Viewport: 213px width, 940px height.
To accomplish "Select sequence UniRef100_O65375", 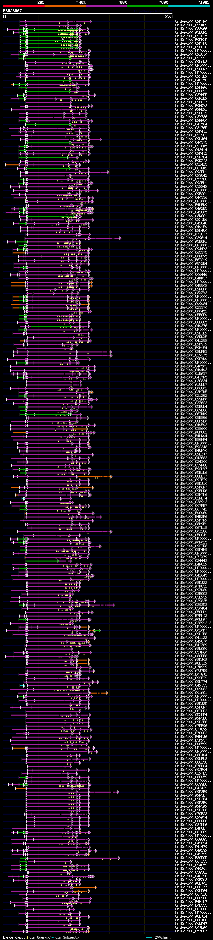I will coord(191,252).
